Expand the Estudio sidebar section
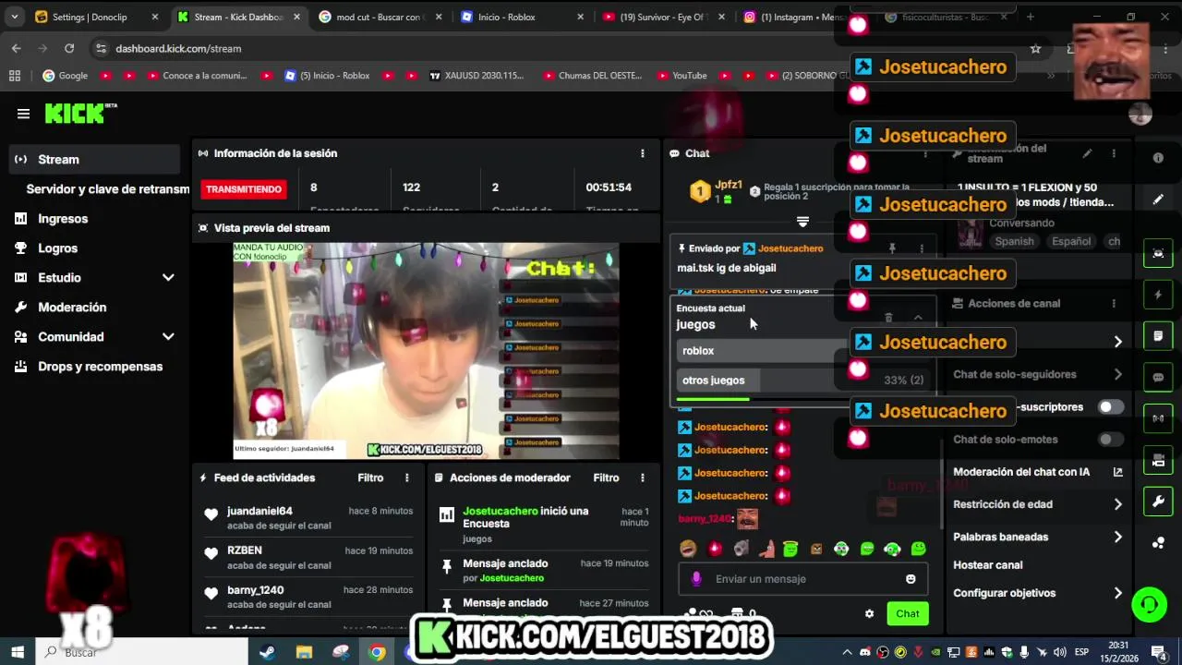This screenshot has width=1182, height=665. (95, 278)
